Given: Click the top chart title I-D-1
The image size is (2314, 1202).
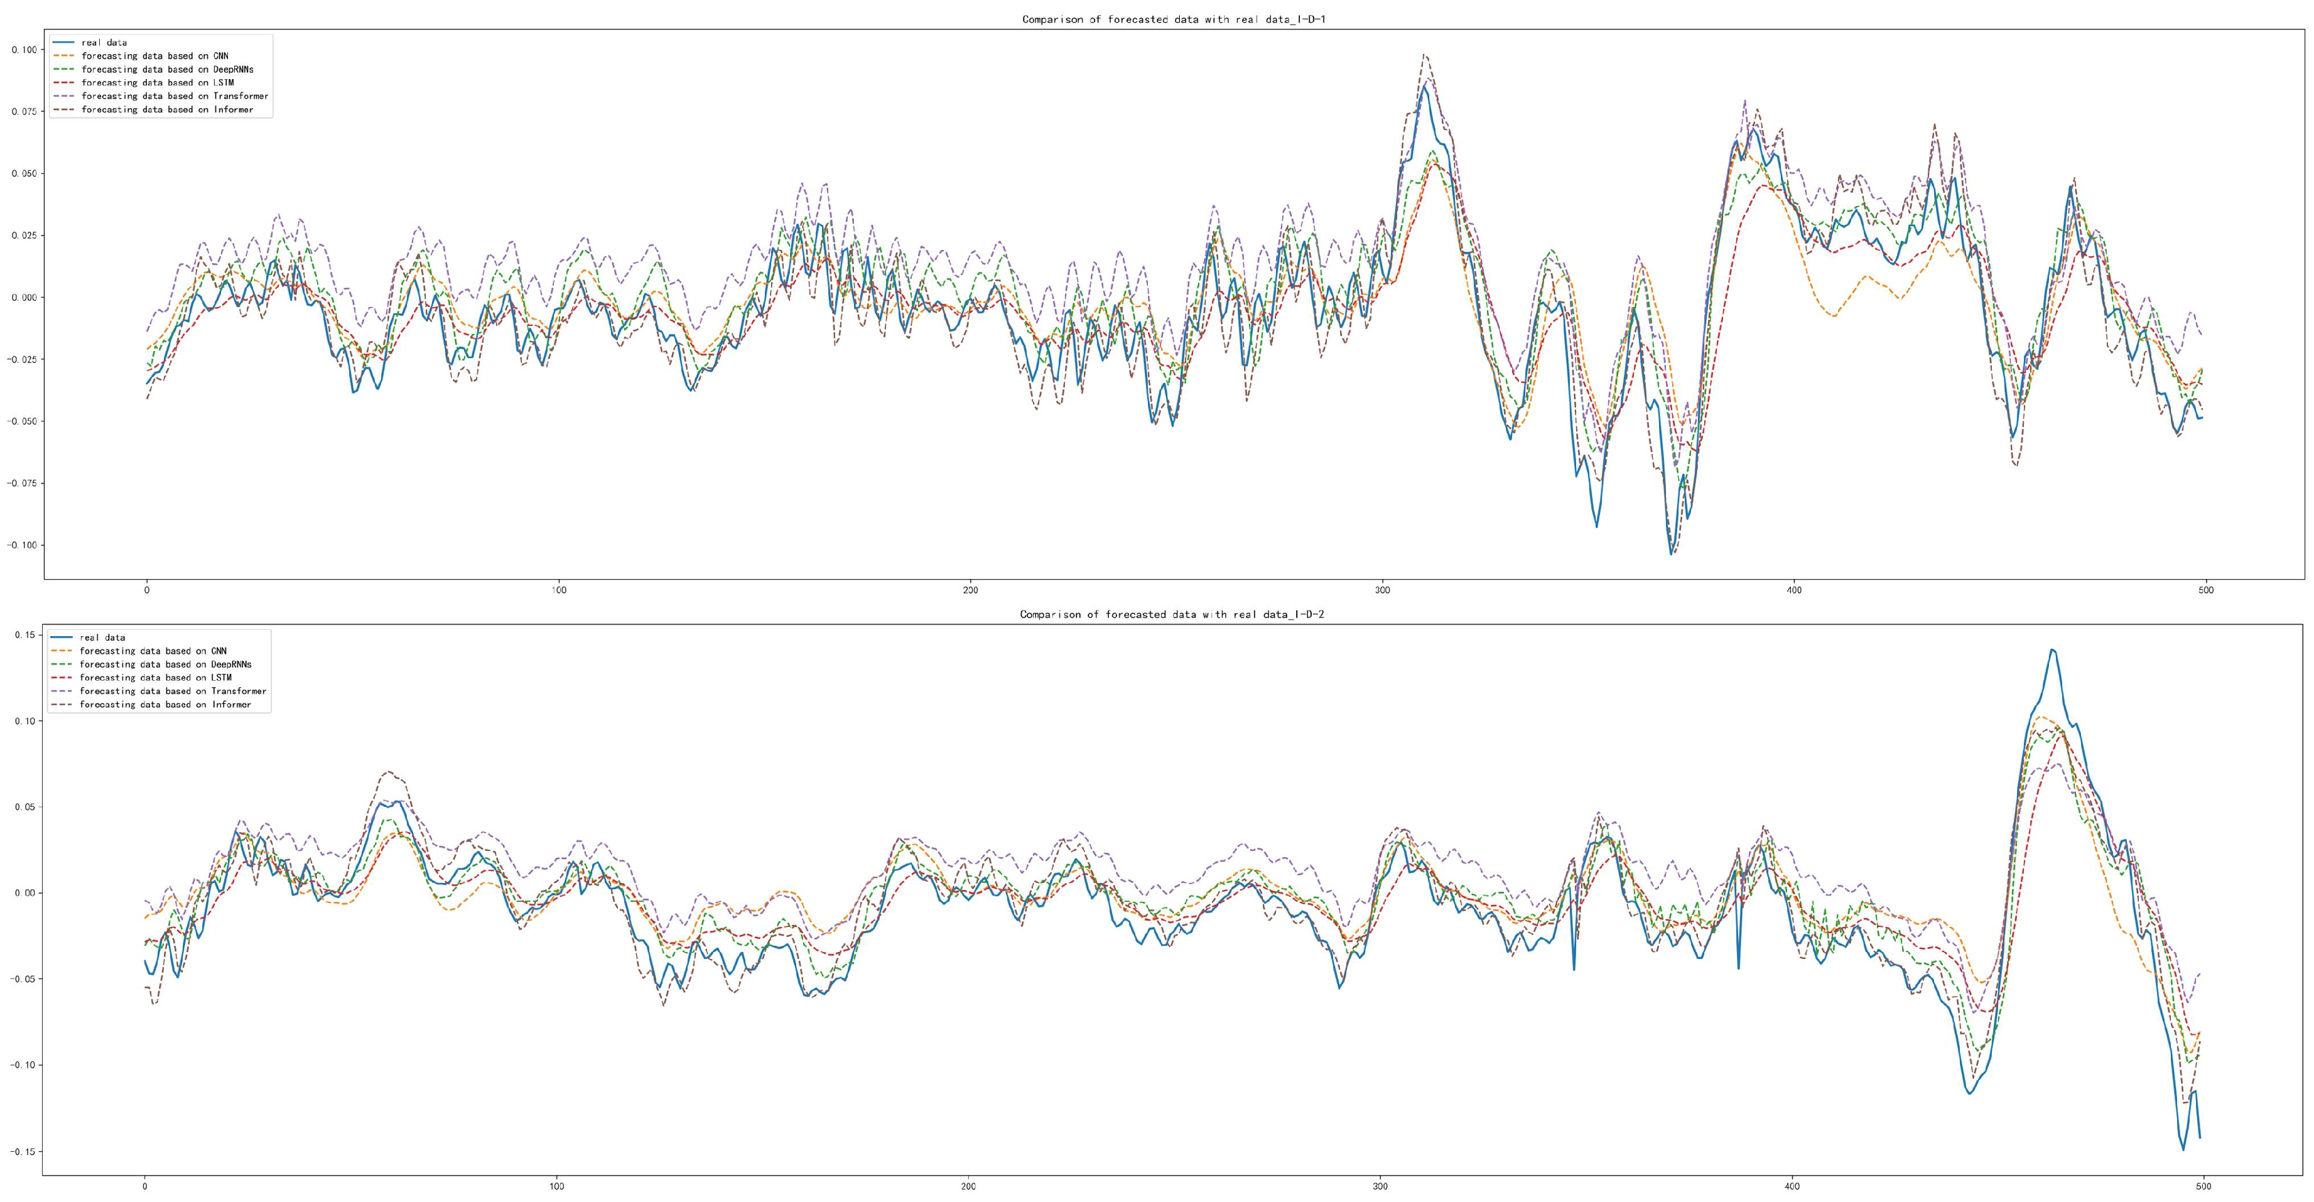Looking at the screenshot, I should click(x=1173, y=19).
